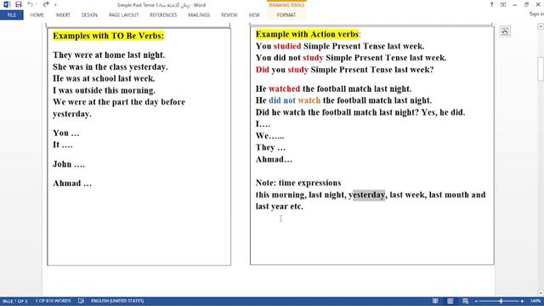Screen dimensions: 544x306
Task: Open Customize Quick Access Toolbar dropdown
Action: pyautogui.click(x=55, y=5)
